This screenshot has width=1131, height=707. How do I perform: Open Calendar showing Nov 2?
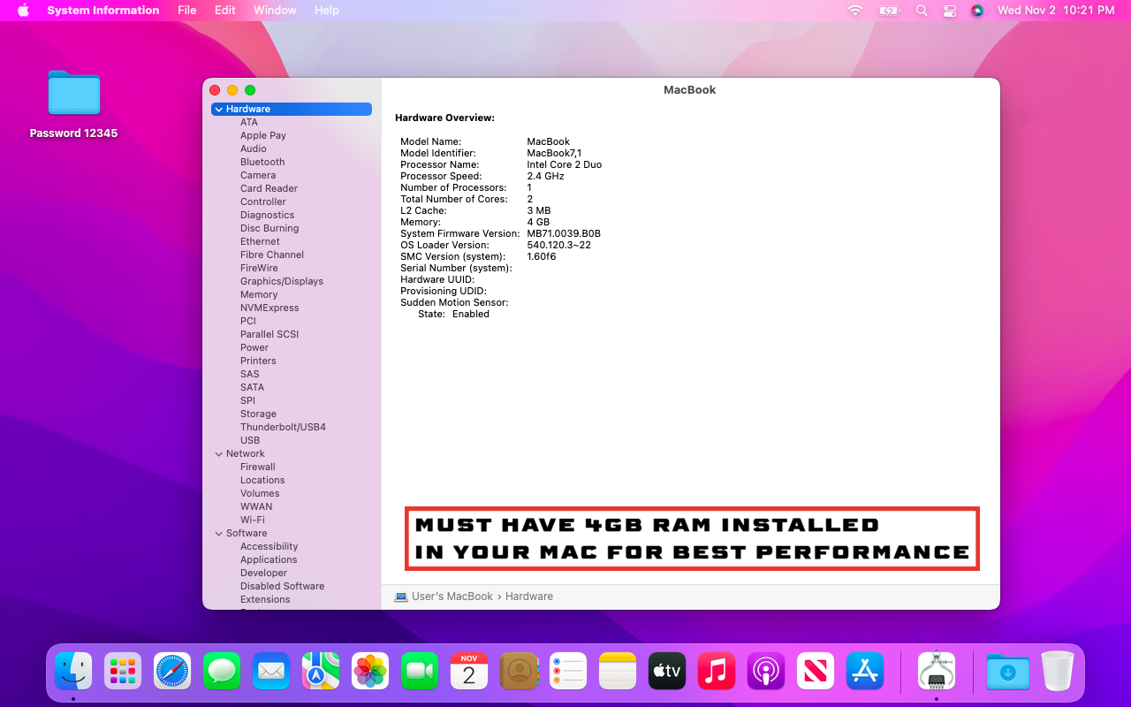pyautogui.click(x=469, y=671)
